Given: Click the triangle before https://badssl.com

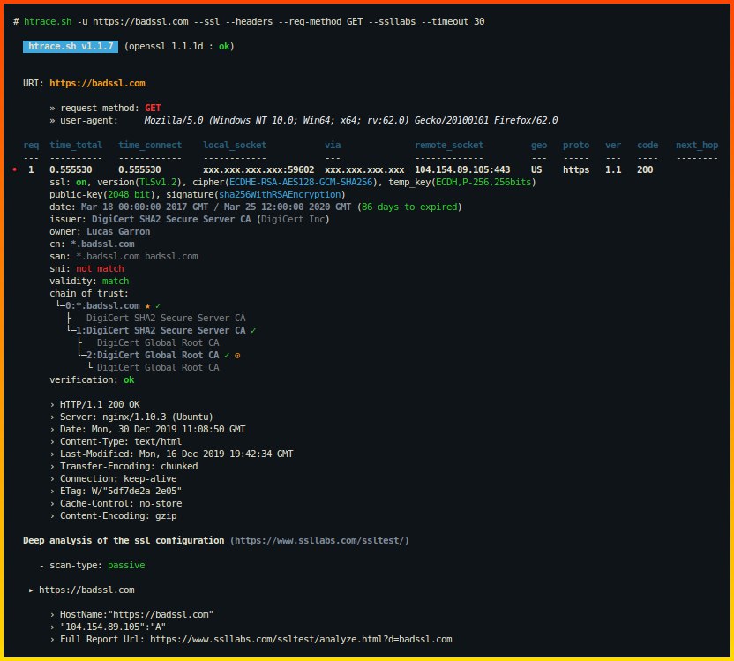Looking at the screenshot, I should point(31,590).
